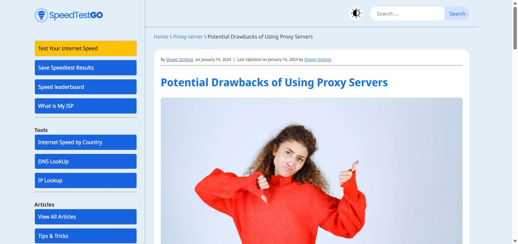Click inside the Search input field
518x244 pixels.
(407, 14)
